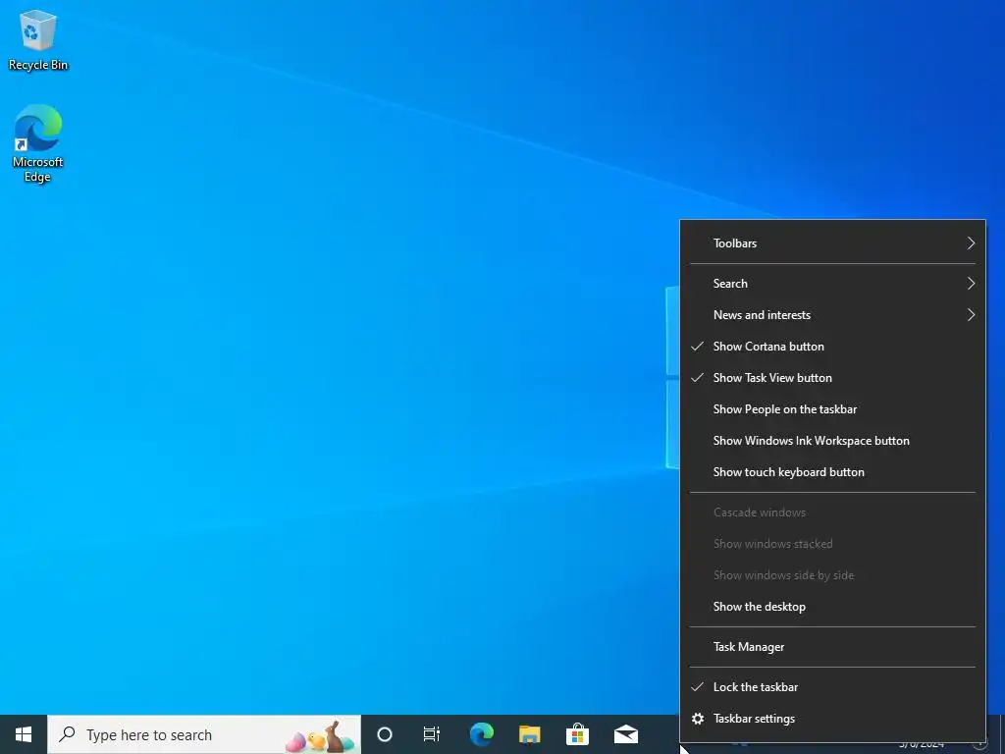Uncheck Show Task View button
This screenshot has height=754, width=1005.
click(x=832, y=378)
